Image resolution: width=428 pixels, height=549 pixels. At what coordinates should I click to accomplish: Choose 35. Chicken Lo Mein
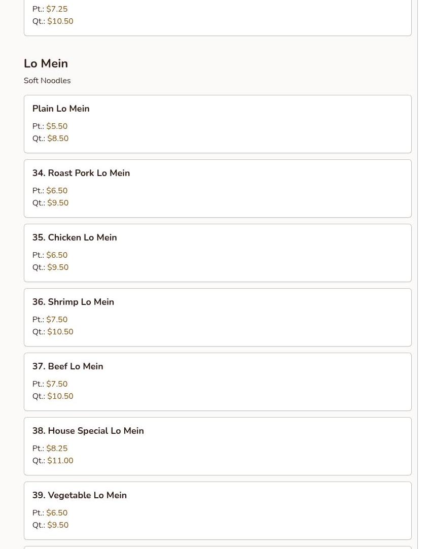tap(75, 237)
